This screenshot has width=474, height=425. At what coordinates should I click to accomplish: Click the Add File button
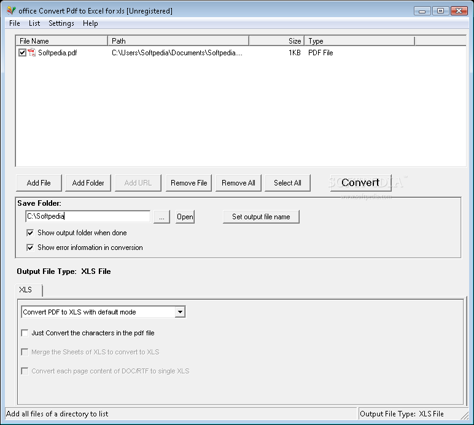click(x=39, y=183)
